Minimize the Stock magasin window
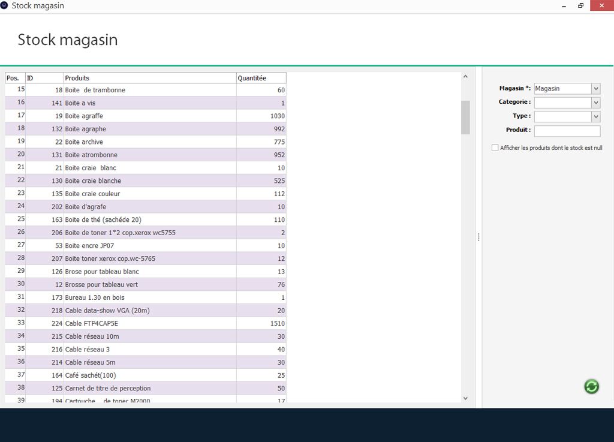 click(x=564, y=5)
